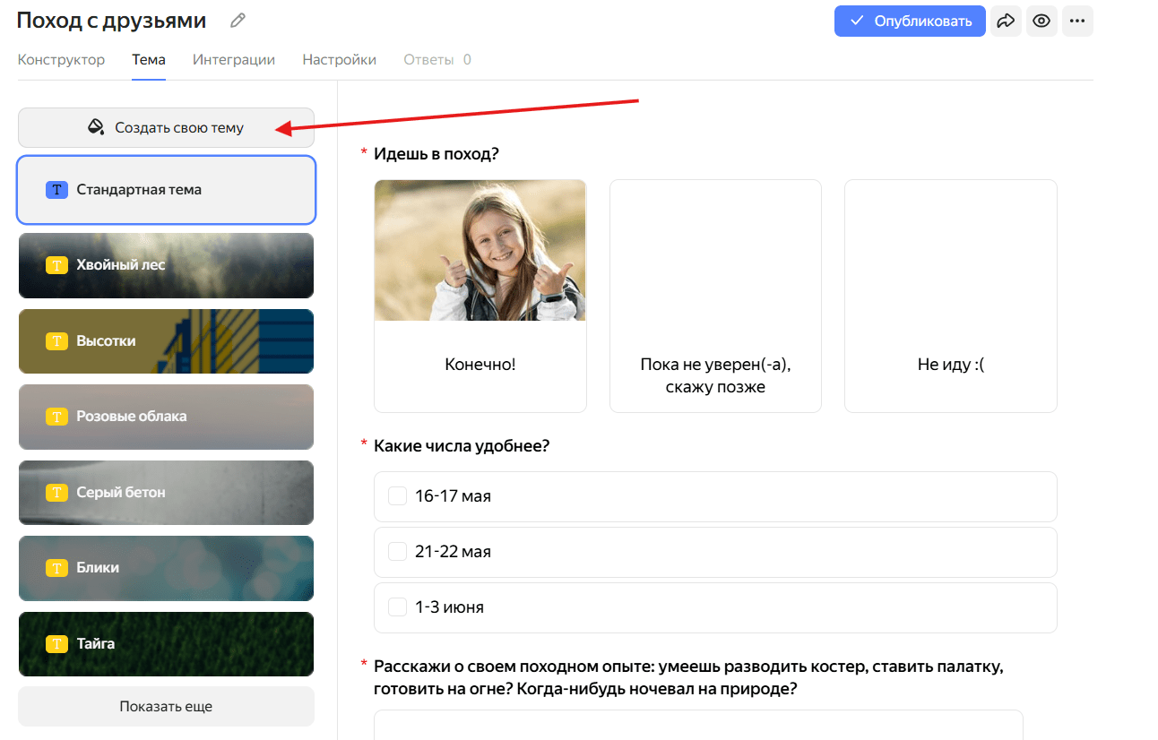Choose the Конечно! answer card
Screen dimensions: 1158x740
pyautogui.click(x=480, y=296)
